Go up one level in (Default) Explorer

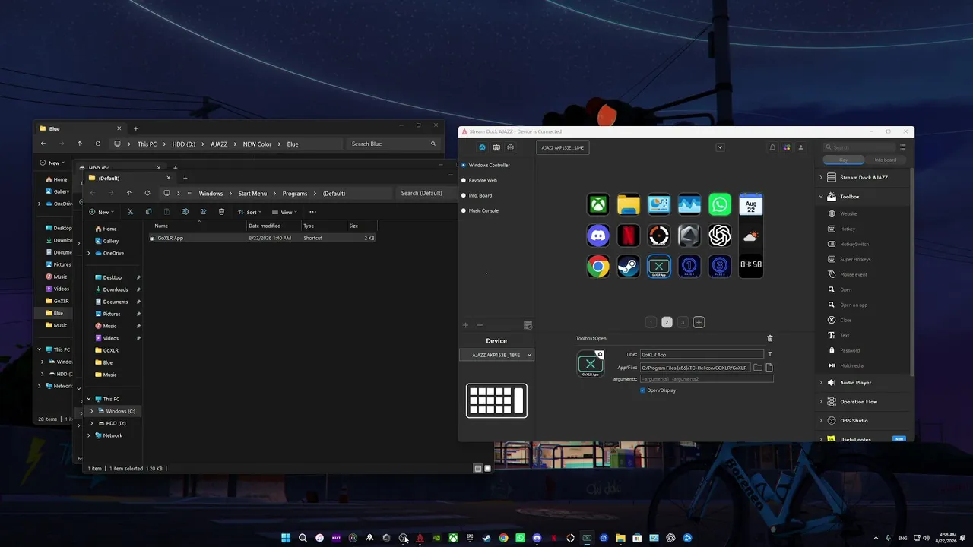[x=129, y=193]
